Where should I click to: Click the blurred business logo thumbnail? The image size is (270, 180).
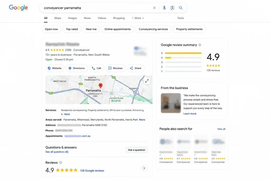tap(140, 50)
